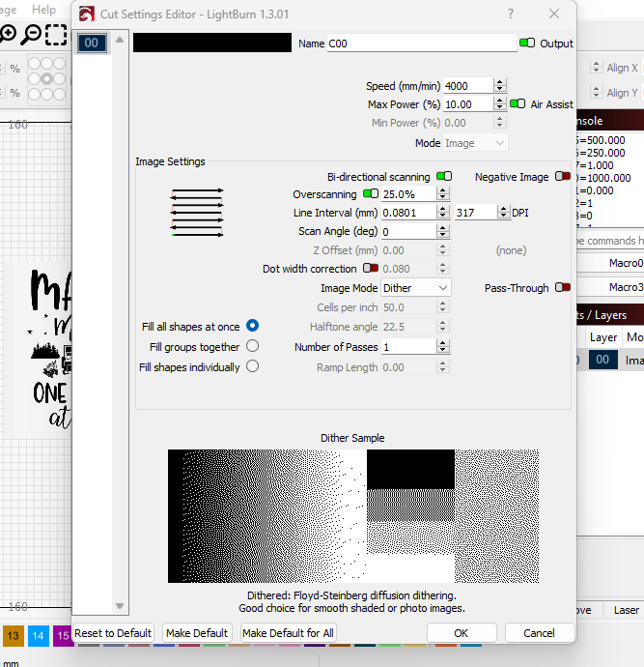Screen dimensions: 644x667
Task: Click the Layer column header in Cuts/Layers
Action: pos(603,337)
